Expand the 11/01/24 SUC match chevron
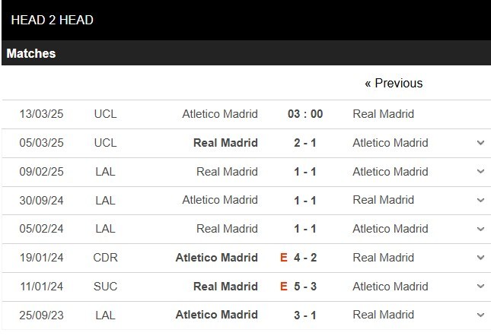This screenshot has width=491, height=336. [480, 286]
